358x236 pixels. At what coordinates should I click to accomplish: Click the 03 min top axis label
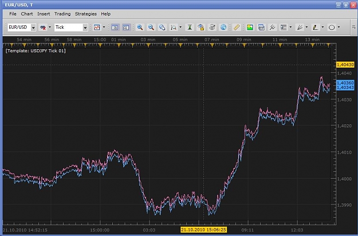(x=148, y=40)
